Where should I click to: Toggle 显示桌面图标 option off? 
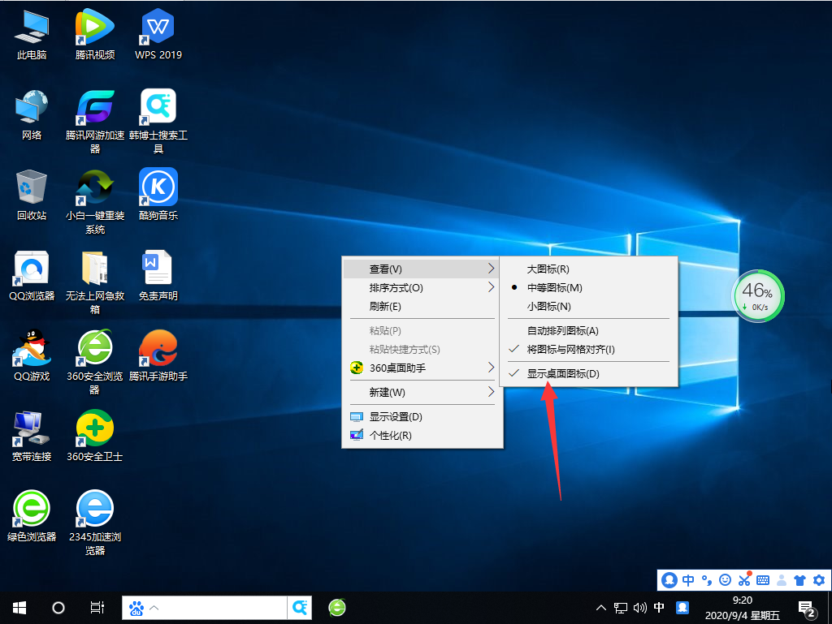tap(562, 374)
